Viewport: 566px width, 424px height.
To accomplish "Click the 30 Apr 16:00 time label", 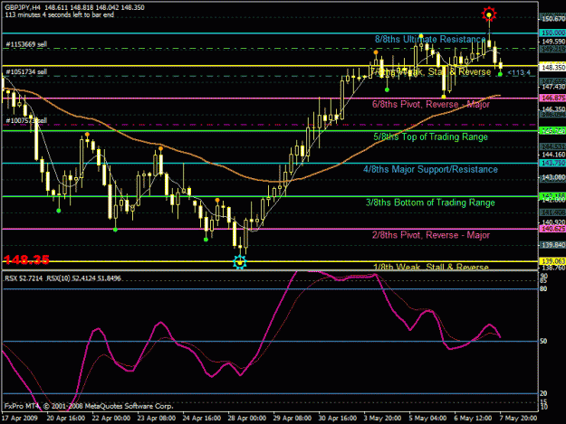I will coord(338,419).
